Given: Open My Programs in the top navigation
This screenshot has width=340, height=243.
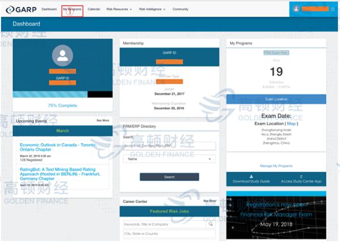Looking at the screenshot, I should coord(72,9).
